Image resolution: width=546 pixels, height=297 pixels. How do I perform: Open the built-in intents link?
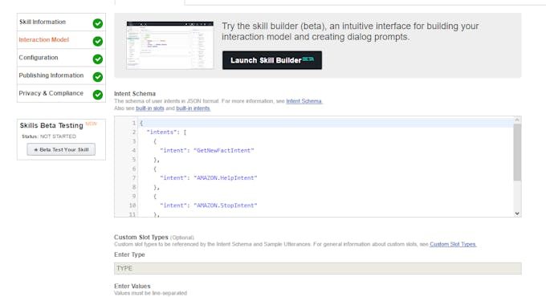tap(193, 108)
